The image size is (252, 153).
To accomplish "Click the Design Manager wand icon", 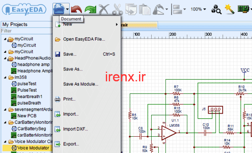I will tap(229, 9).
